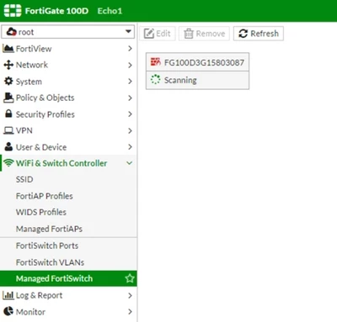Image resolution: width=337 pixels, height=322 pixels.
Task: Open the root VDOM dropdown
Action: point(68,32)
